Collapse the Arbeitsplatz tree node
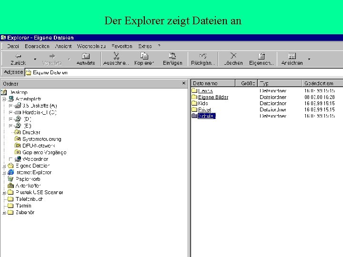343x257 pixels. [4, 99]
